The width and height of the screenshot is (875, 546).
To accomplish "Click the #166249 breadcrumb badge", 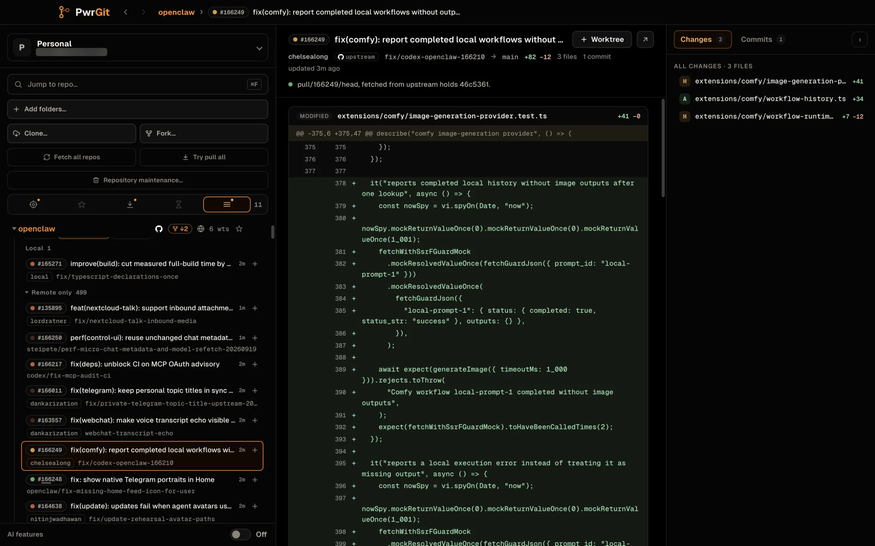I will [x=228, y=12].
